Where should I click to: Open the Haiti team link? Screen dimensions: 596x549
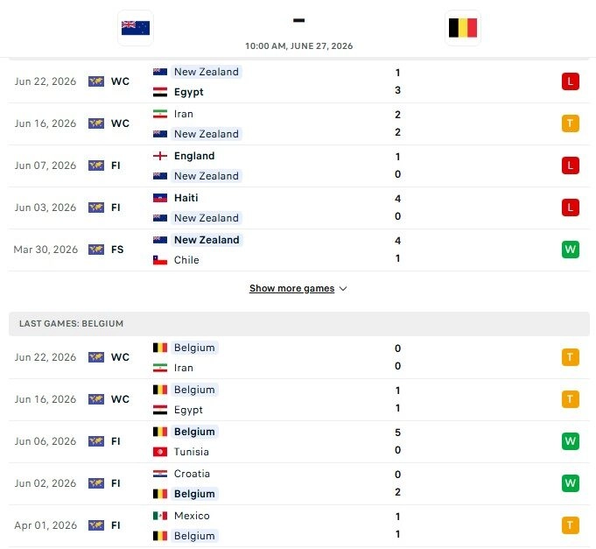coord(186,198)
